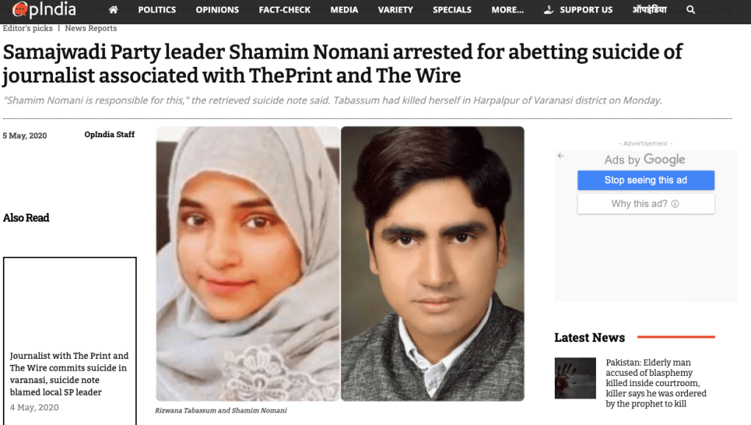Go to the home page icon
Screen dimensions: 751x425
113,10
